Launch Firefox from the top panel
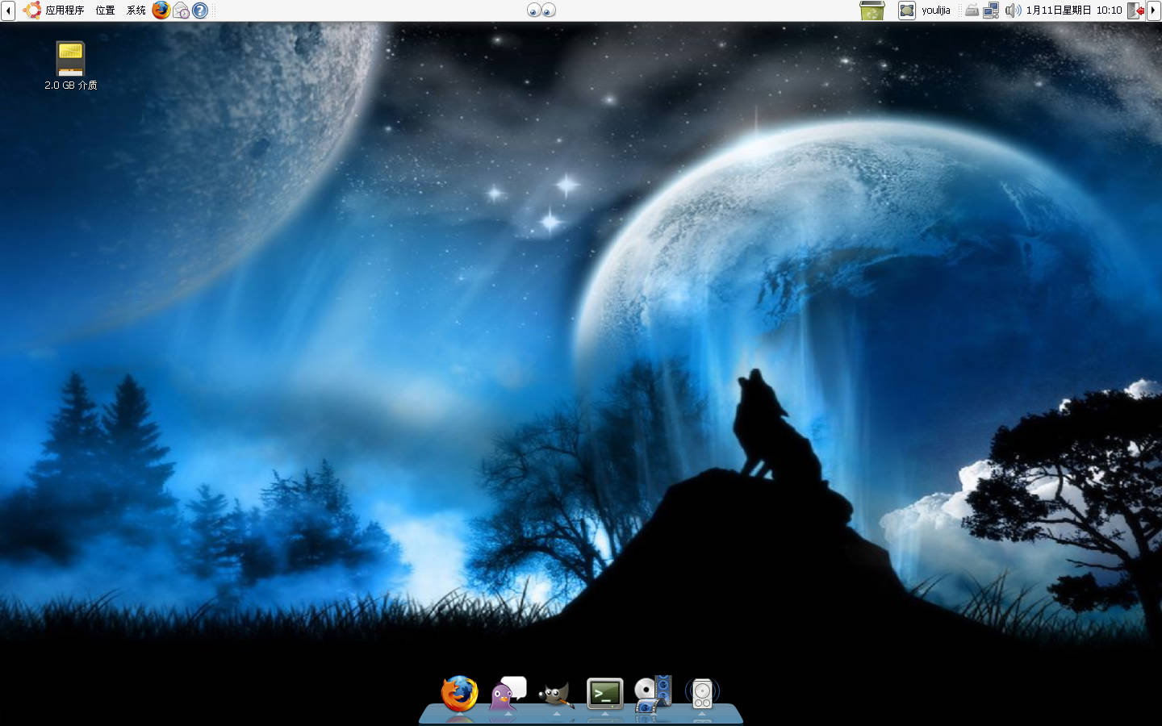Viewport: 1162px width, 726px height. coord(161,10)
